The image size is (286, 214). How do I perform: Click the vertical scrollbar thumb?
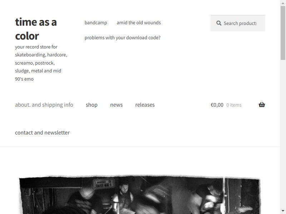[283, 33]
